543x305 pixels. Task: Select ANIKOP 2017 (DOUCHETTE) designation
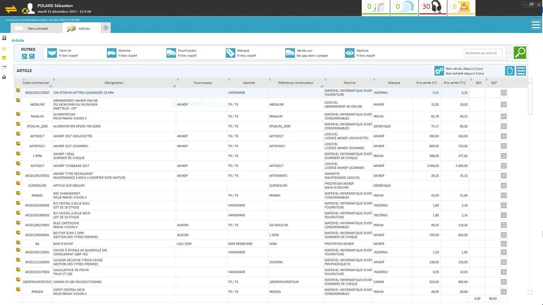[x=114, y=136]
